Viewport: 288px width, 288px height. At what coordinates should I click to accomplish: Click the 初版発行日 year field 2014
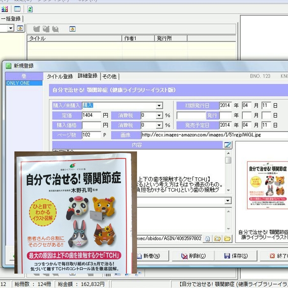tap(225, 105)
